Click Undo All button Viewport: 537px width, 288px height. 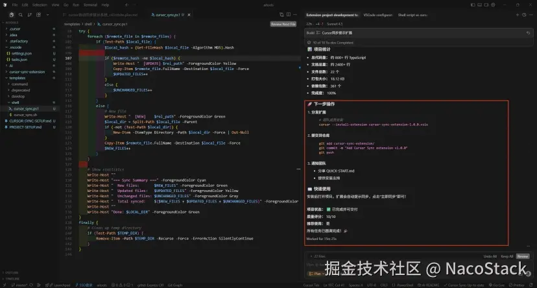click(x=490, y=256)
